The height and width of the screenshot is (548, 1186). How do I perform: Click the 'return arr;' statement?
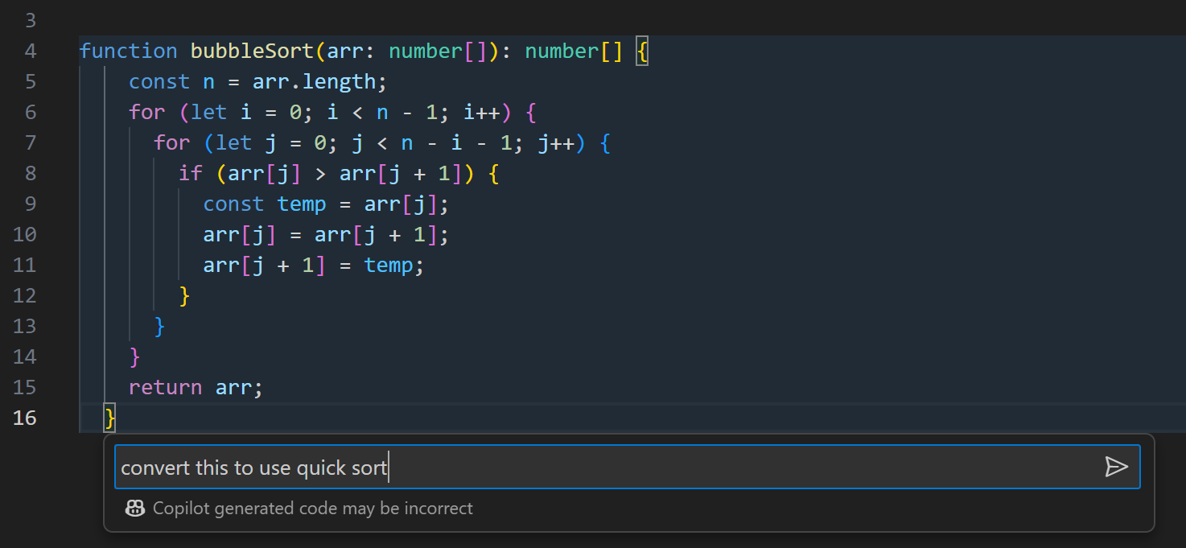coord(195,387)
